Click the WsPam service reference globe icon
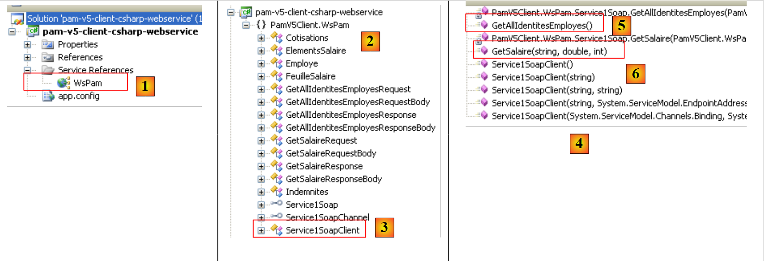 63,83
